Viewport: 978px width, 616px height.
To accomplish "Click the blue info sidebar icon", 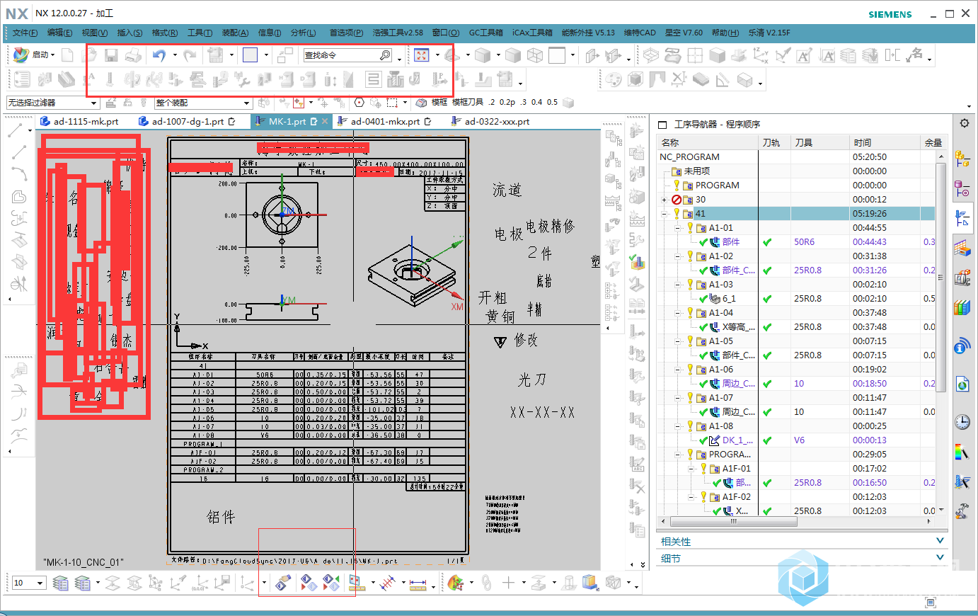I will [x=962, y=346].
